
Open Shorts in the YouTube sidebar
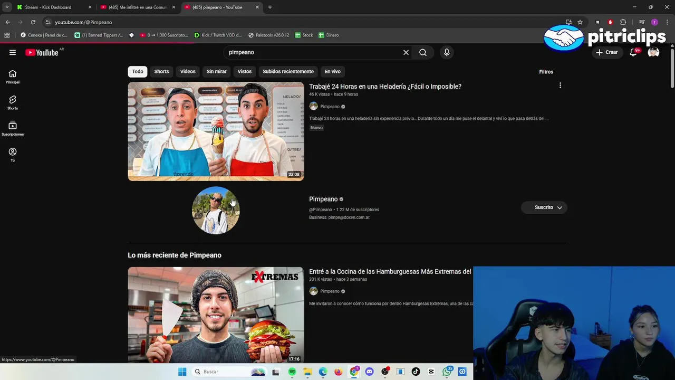click(x=13, y=102)
